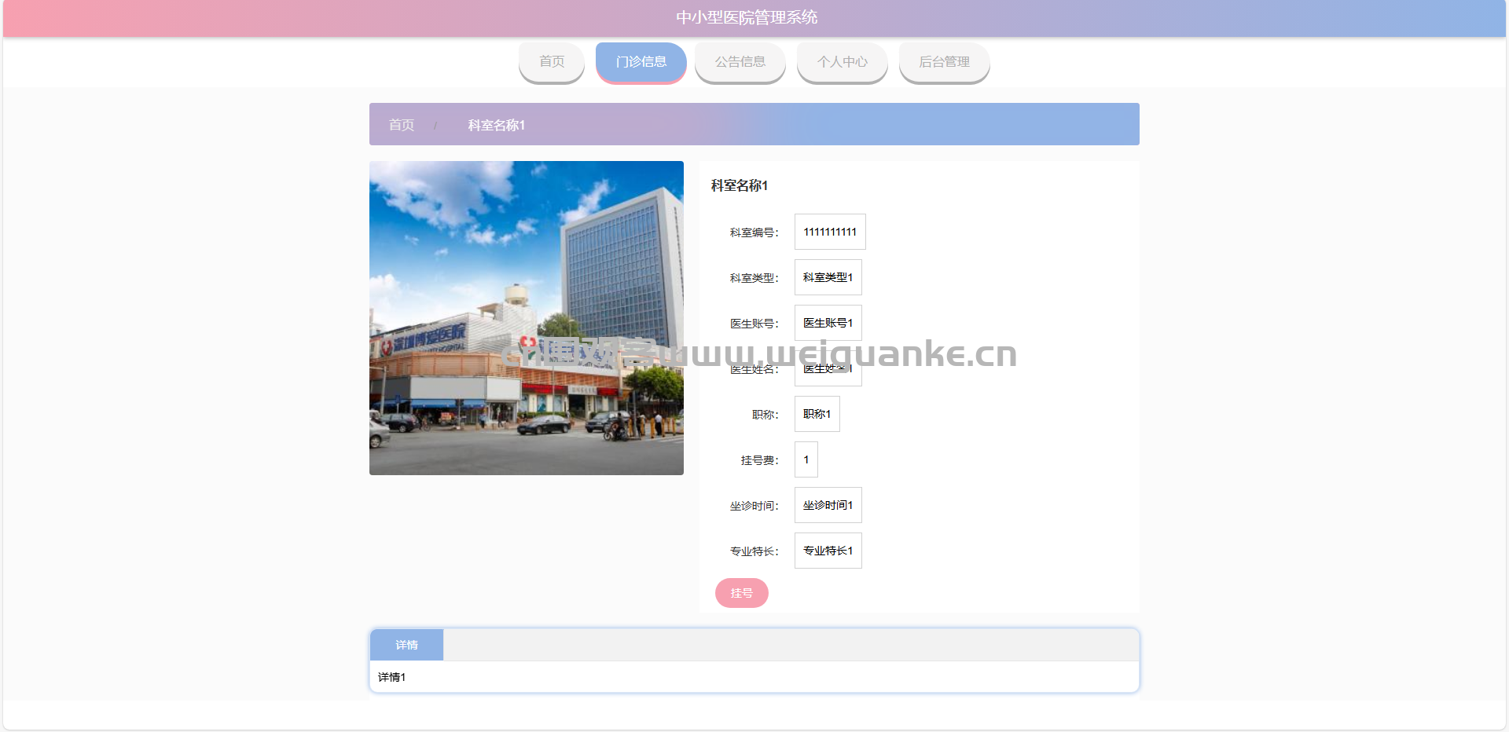1509x732 pixels.
Task: Open the 公告信息 navigation tab
Action: 740,62
